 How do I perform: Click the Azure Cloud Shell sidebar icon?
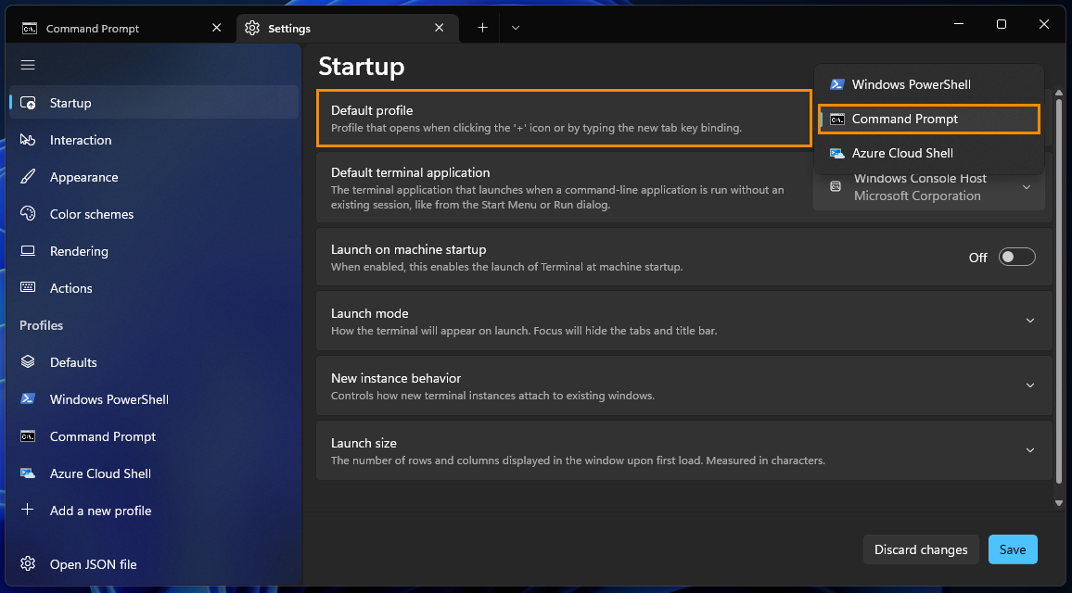[27, 473]
